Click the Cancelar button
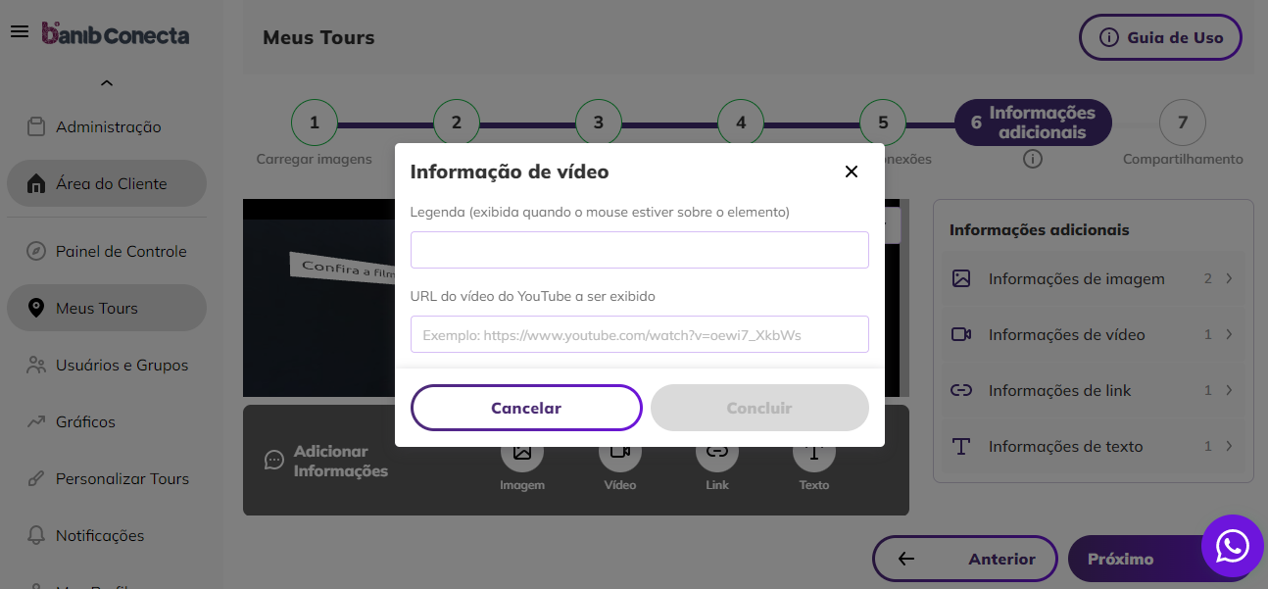Image resolution: width=1268 pixels, height=589 pixels. tap(526, 408)
